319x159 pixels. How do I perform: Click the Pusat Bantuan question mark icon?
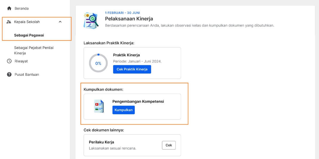pyautogui.click(x=9, y=74)
